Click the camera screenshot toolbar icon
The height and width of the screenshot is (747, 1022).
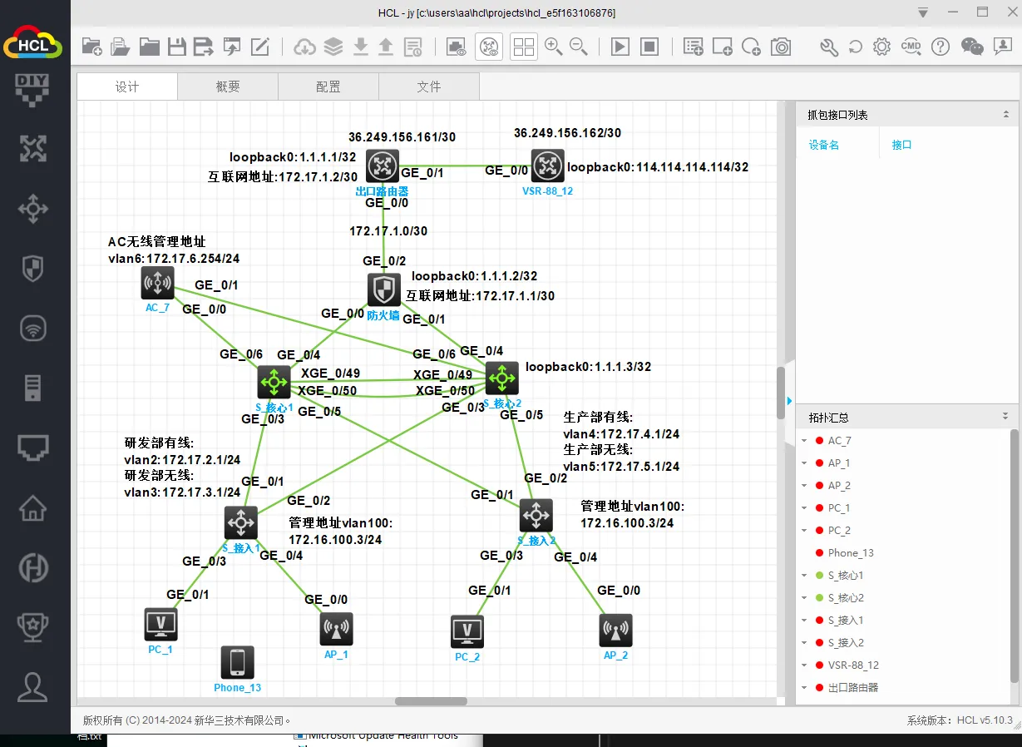[780, 47]
